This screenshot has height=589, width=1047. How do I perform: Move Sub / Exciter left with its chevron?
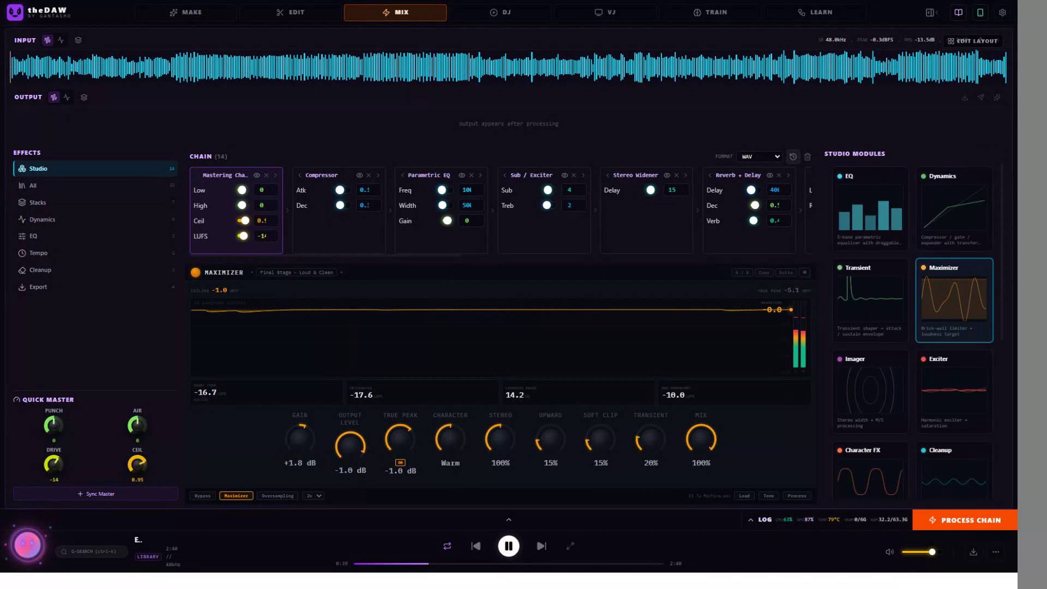point(504,176)
